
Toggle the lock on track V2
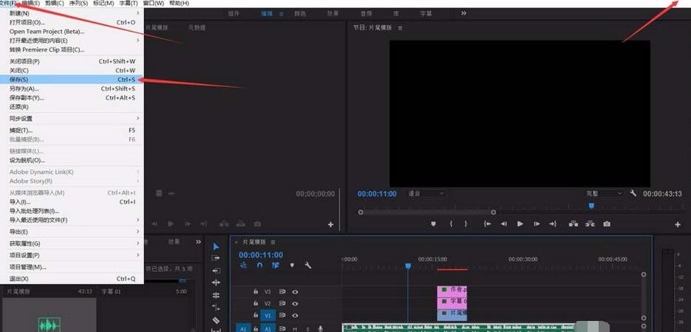256,302
